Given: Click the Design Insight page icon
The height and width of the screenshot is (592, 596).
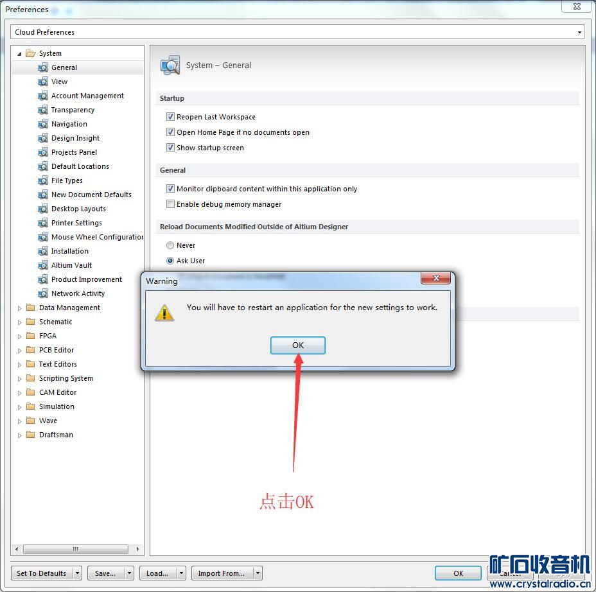Looking at the screenshot, I should (43, 138).
